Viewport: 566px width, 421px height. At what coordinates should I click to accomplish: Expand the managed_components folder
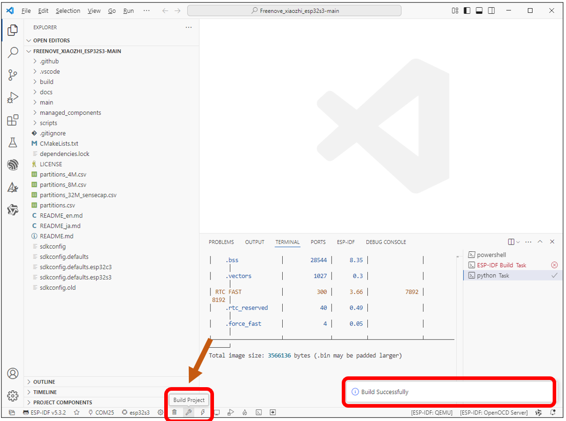112,112
